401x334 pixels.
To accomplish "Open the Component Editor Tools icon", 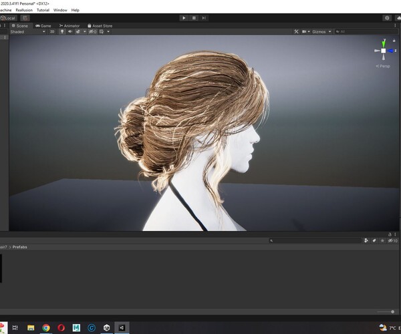I will coord(296,31).
